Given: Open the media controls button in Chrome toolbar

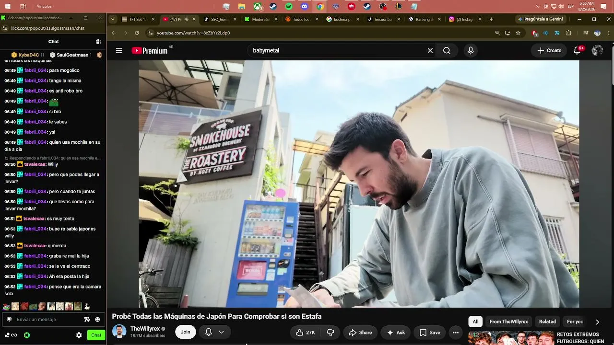Looking at the screenshot, I should tap(586, 33).
